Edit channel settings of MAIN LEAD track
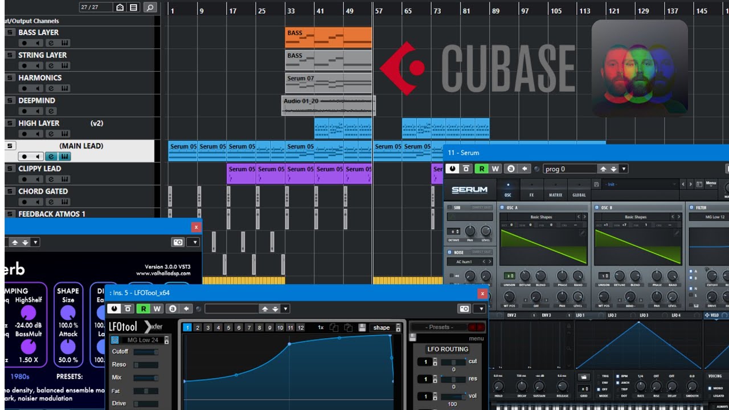Screen dimensions: 729x410 point(51,157)
